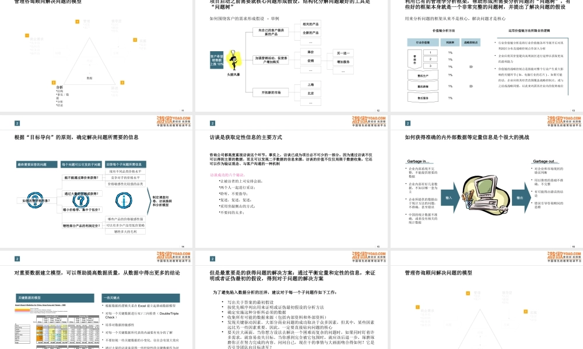Viewport: 583px width, 349px height.
Task: Click the 行业价值链 header cell
Action: coord(423,42)
